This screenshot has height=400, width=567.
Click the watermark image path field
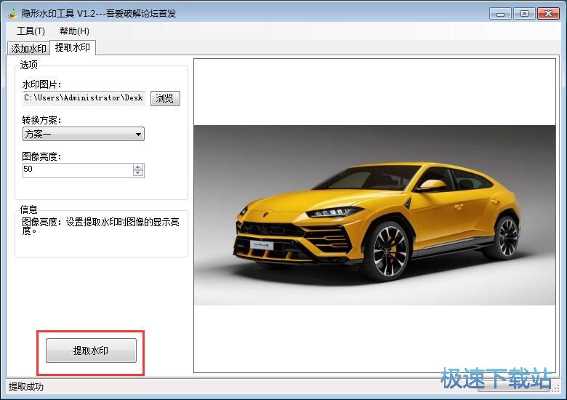tap(84, 98)
